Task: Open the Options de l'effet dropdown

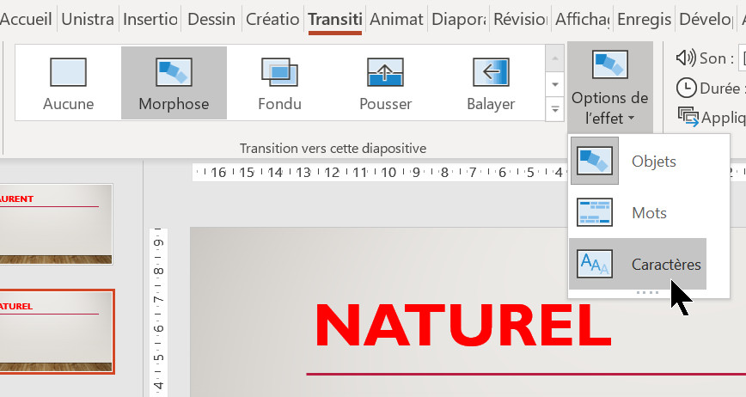Action: 609,86
